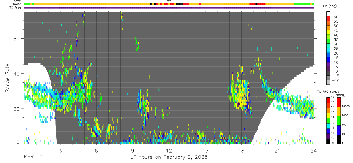Pick the green segment of the TX FRQ bar
The height and width of the screenshot is (163, 353).
point(328,121)
